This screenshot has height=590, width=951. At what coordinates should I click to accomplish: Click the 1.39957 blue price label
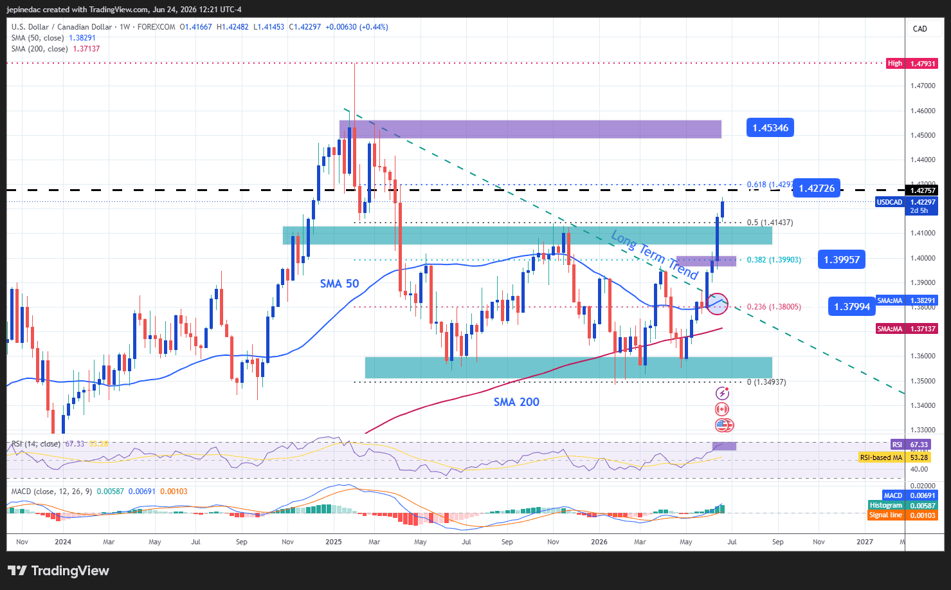click(842, 259)
